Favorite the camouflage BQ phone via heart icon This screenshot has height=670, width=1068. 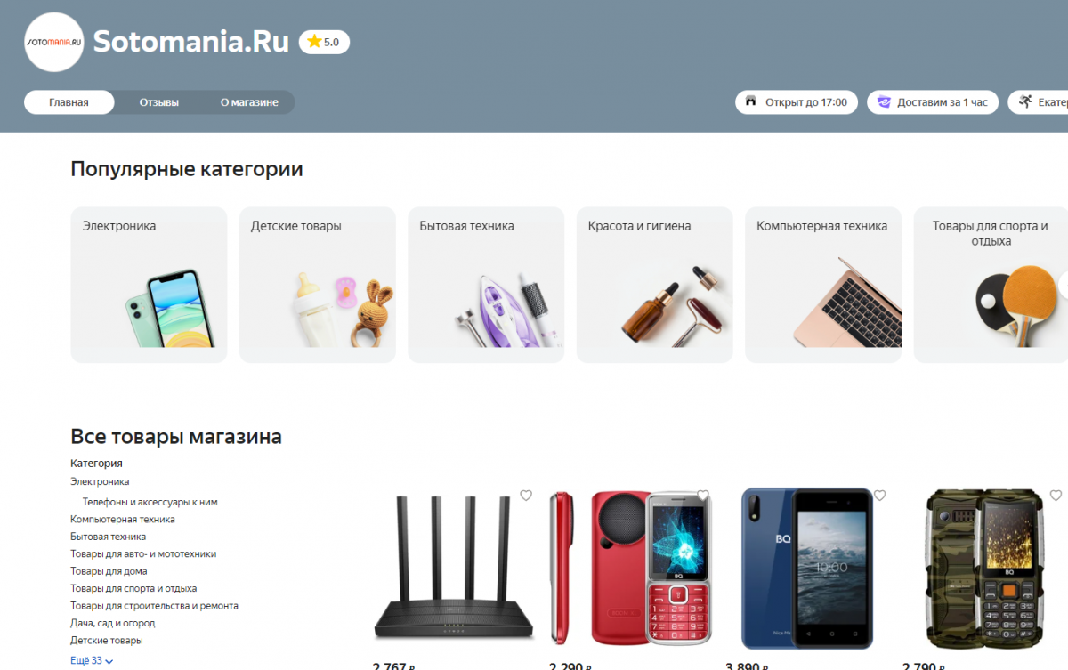(x=1056, y=496)
